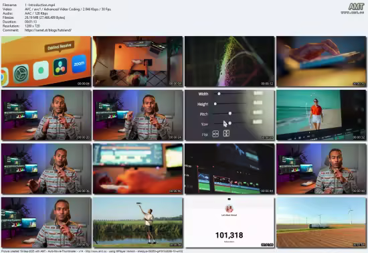The height and width of the screenshot is (253, 368).
Task: Click the Height value field
Action: (258, 102)
